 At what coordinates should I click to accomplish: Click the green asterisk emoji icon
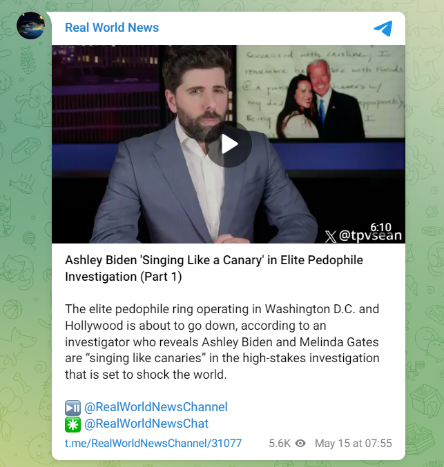coord(73,424)
